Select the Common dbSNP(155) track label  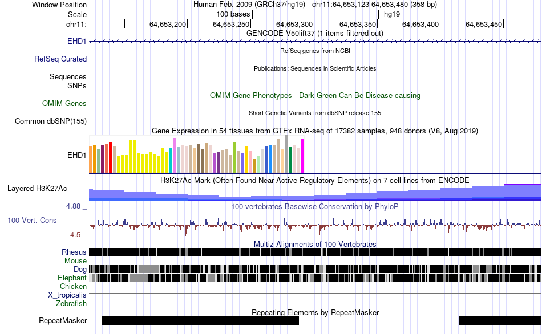[x=51, y=121]
